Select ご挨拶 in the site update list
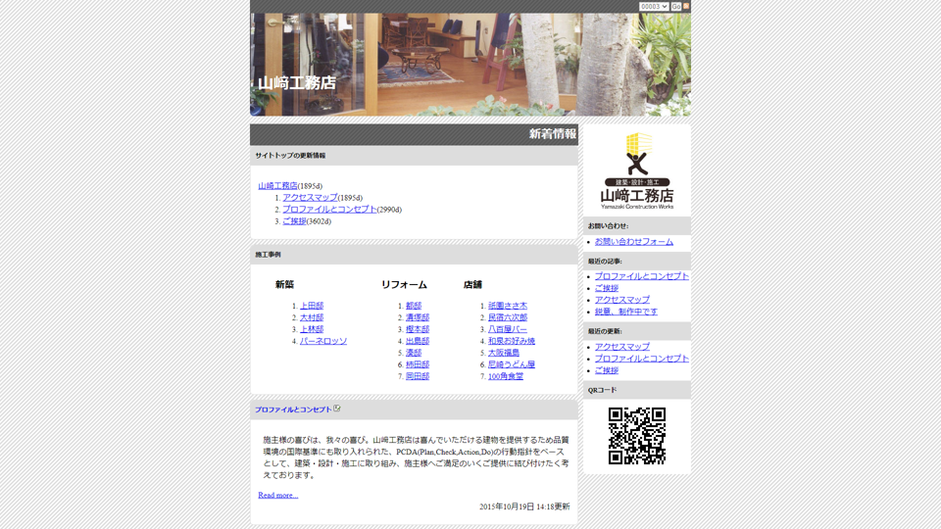 pos(294,221)
